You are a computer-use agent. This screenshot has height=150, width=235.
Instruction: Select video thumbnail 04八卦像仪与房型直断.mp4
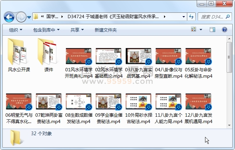pyautogui.click(x=168, y=56)
